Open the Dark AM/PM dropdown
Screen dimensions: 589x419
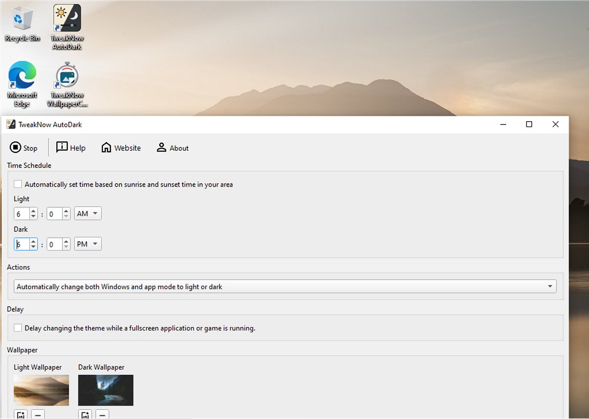88,244
